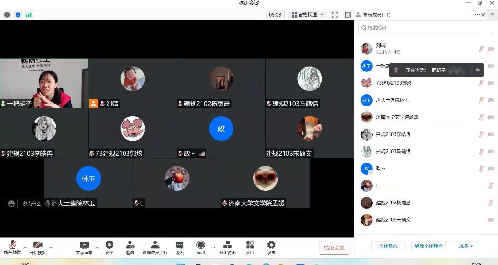Click the meeting info icon at top left
The image size is (498, 265).
7,15
